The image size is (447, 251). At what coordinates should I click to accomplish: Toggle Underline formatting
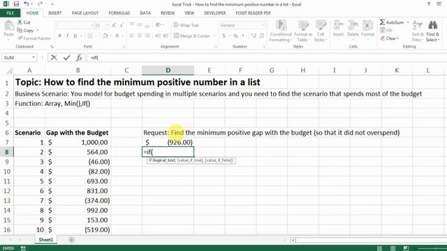[75, 36]
